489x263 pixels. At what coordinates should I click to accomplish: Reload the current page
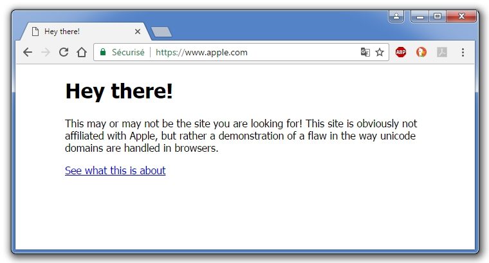[63, 53]
